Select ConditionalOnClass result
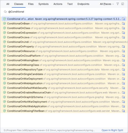Screen dimensions: 128x133 [x=64, y=28]
